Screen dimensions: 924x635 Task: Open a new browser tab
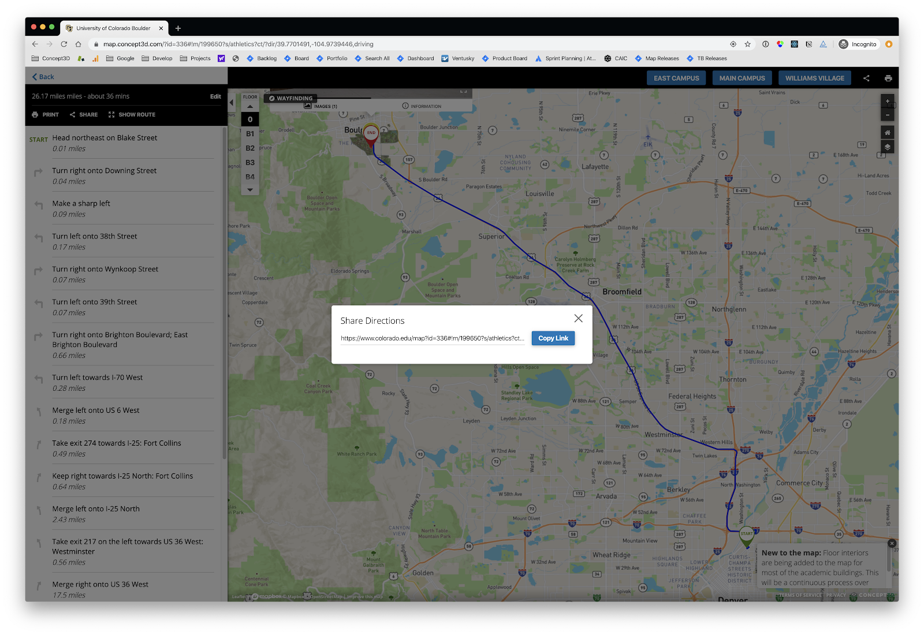click(x=178, y=28)
